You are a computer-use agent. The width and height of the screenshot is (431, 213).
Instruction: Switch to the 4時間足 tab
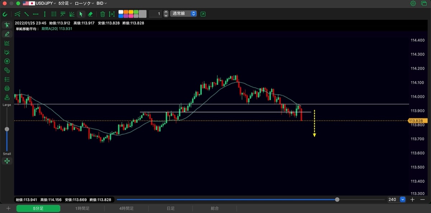(x=126, y=208)
